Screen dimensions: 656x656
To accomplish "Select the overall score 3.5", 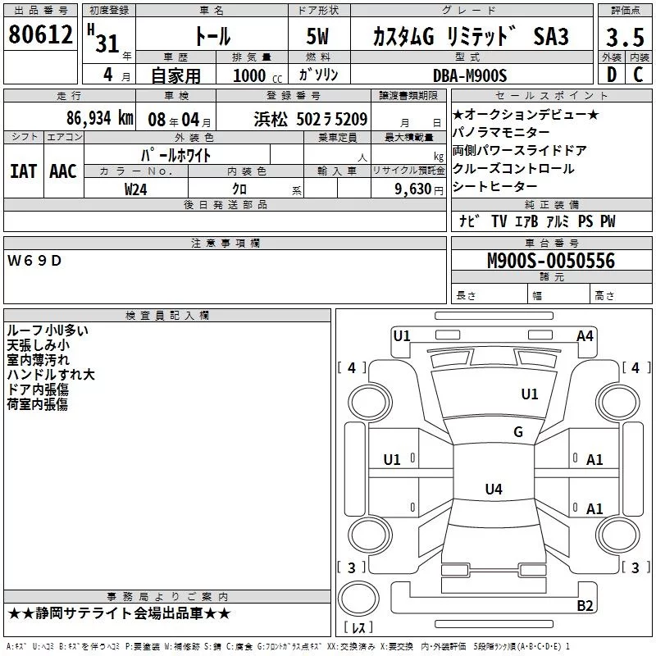I will pyautogui.click(x=625, y=37).
